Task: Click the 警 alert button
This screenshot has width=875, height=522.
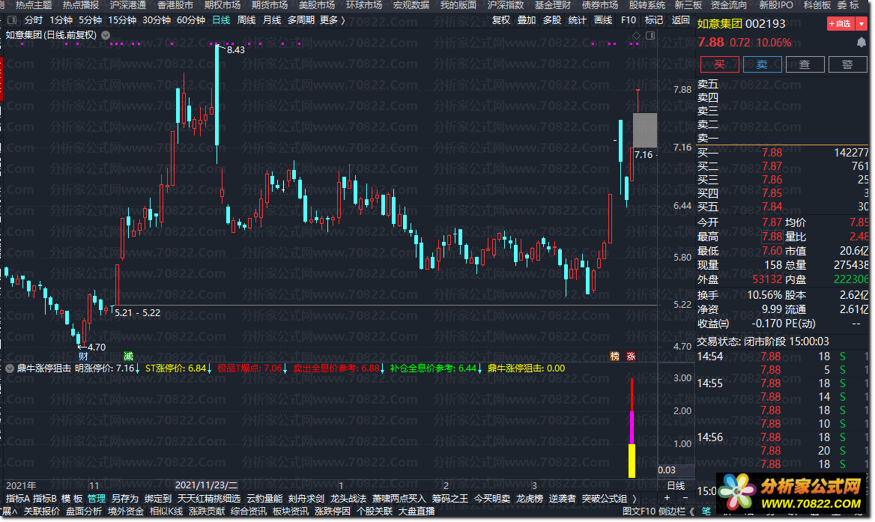Action: pyautogui.click(x=848, y=64)
